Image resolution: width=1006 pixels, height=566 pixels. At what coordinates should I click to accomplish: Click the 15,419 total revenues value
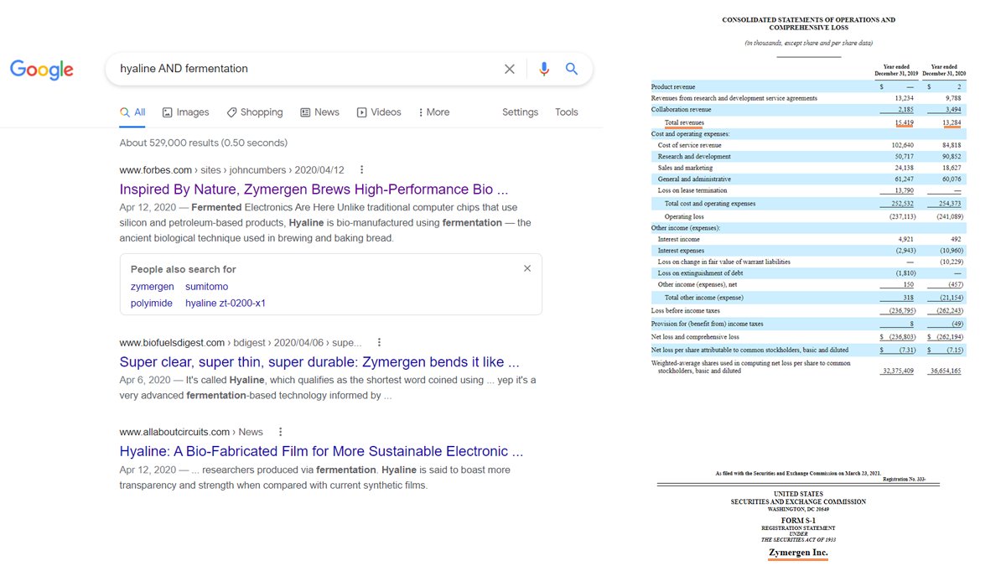point(904,122)
